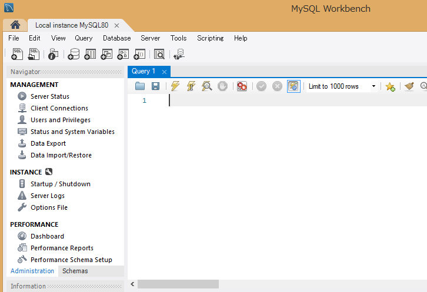Save the script with floppy icon
Viewport: 427px width, 292px height.
(155, 86)
